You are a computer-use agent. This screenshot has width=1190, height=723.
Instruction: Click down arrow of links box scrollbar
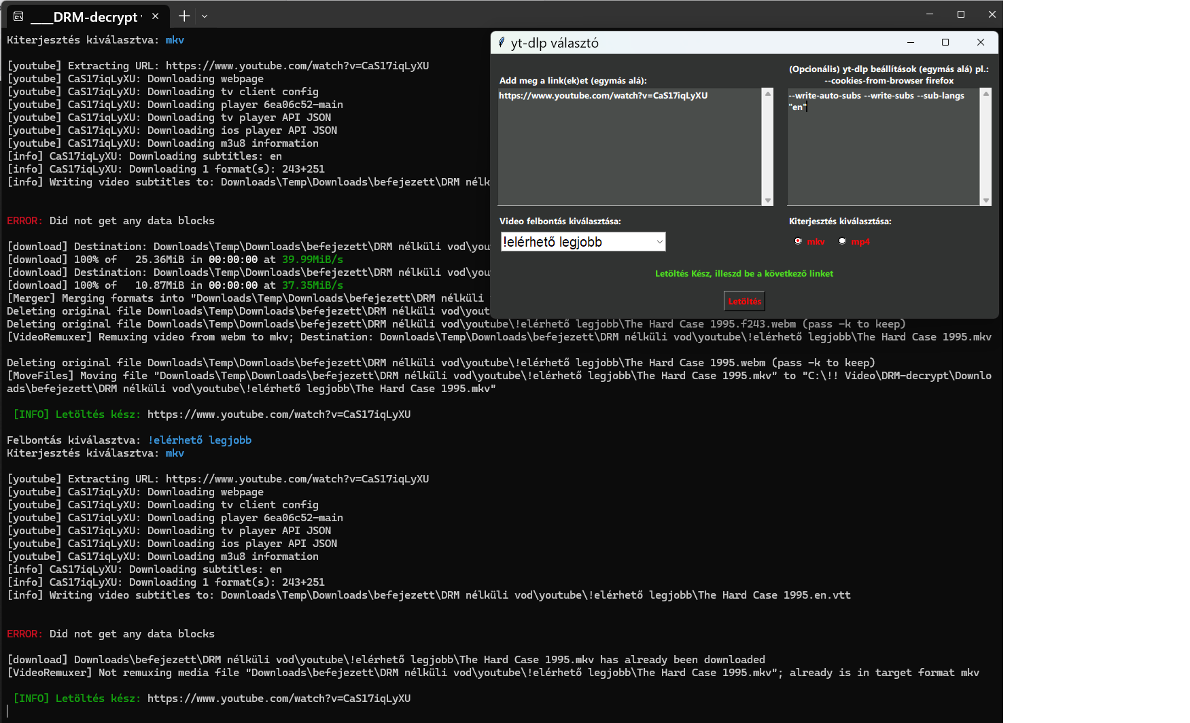click(768, 200)
